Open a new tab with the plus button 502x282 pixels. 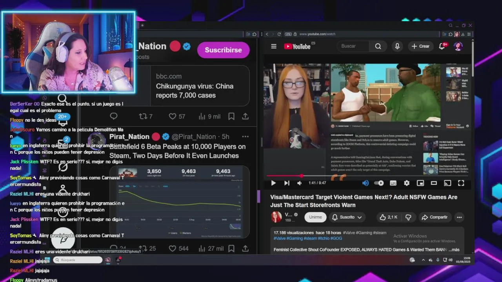coord(142,25)
